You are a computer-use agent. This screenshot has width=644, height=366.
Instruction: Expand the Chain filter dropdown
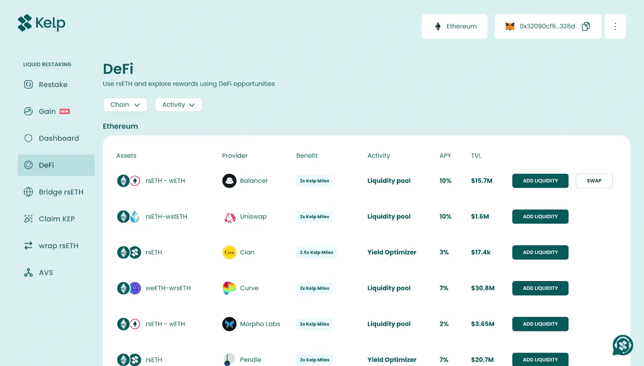tap(125, 105)
